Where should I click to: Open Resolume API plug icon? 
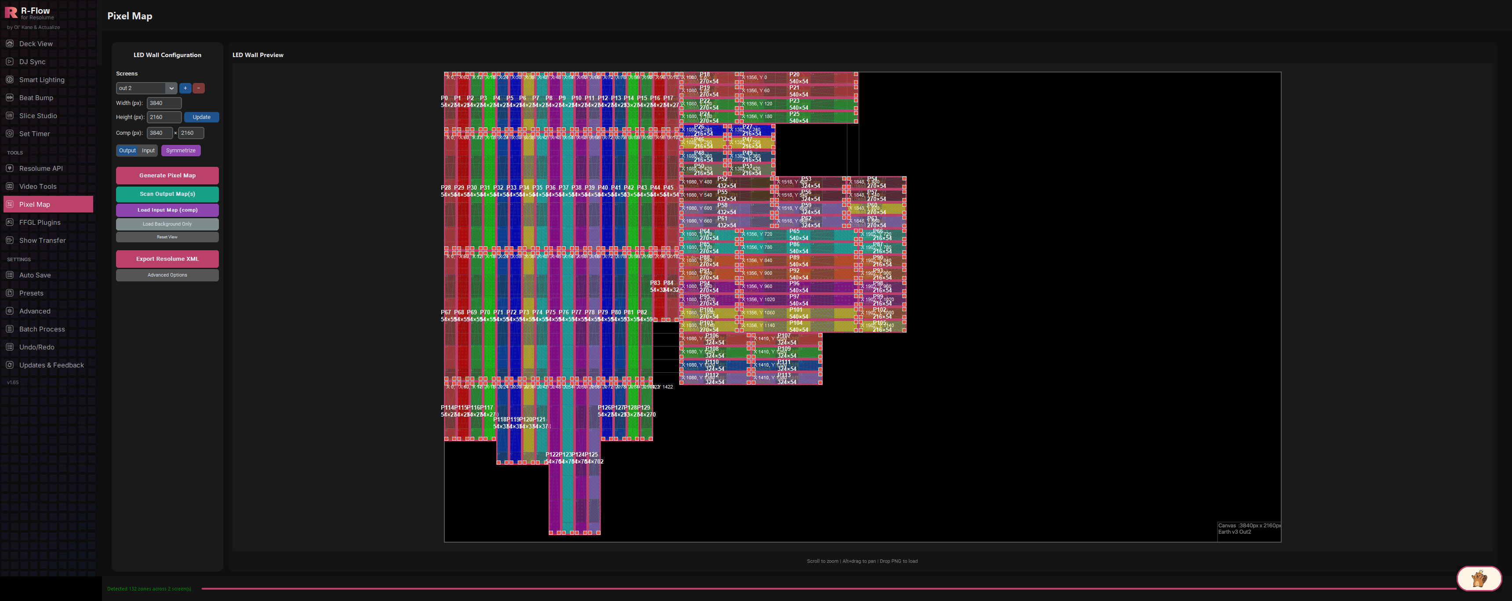pos(10,168)
